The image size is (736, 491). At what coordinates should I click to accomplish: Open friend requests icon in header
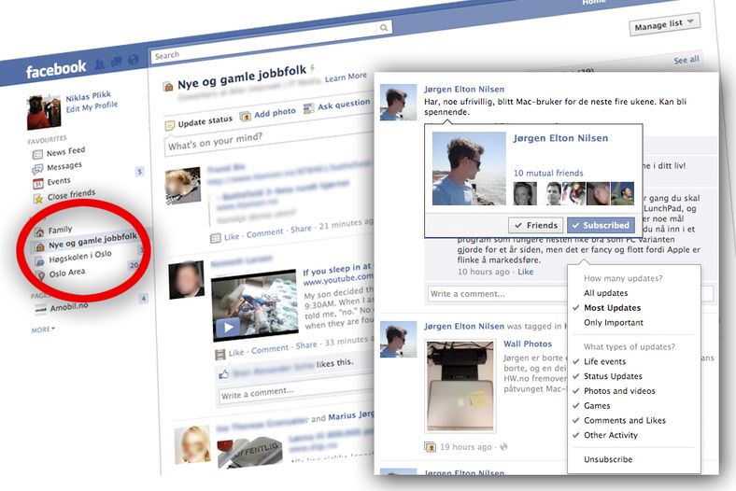pos(100,63)
